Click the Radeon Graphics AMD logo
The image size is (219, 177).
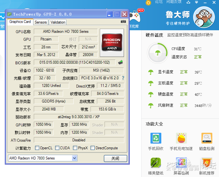point(112,42)
